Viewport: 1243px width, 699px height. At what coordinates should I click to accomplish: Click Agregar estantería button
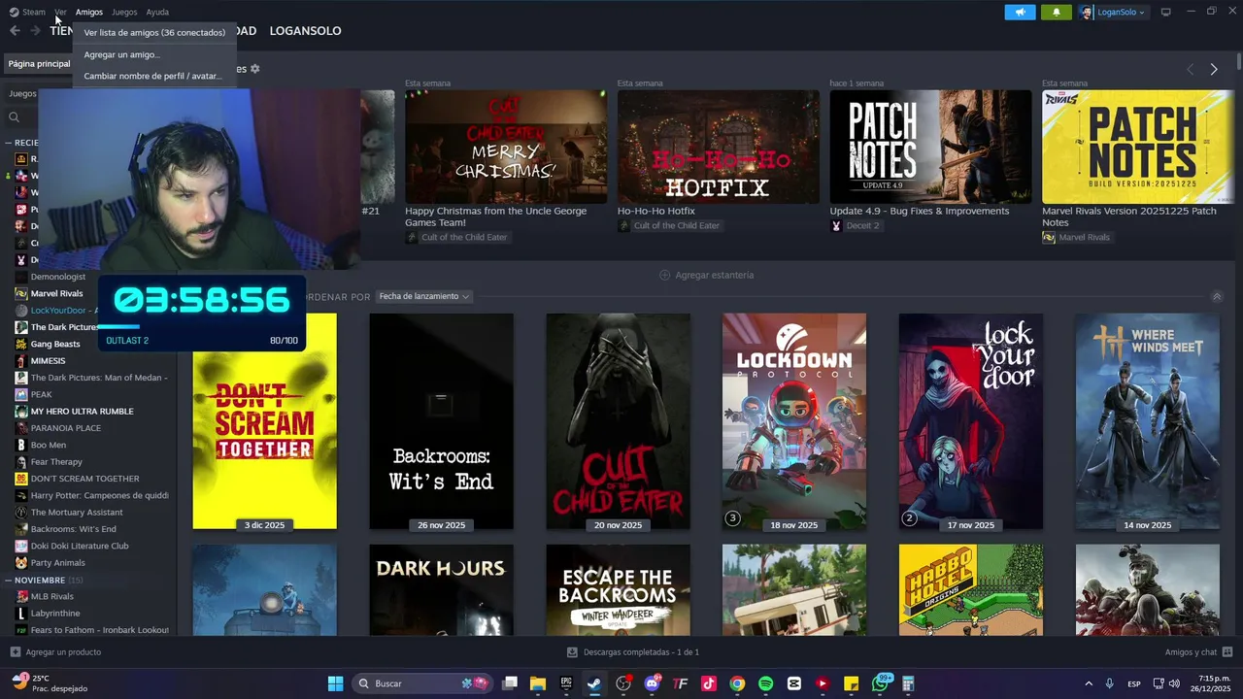point(707,275)
